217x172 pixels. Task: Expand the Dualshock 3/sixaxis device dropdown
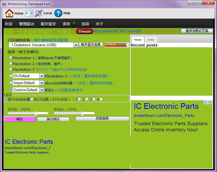[x=76, y=45]
